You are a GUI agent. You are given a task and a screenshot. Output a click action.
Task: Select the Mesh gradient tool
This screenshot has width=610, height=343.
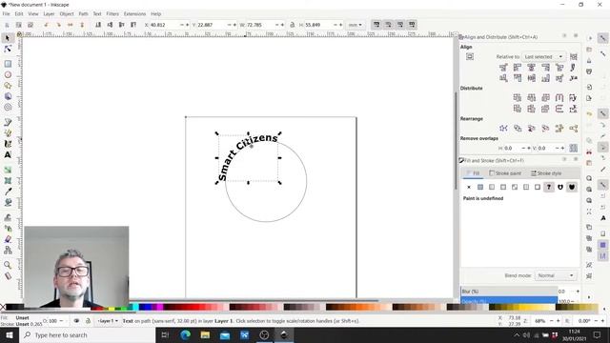coord(8,181)
